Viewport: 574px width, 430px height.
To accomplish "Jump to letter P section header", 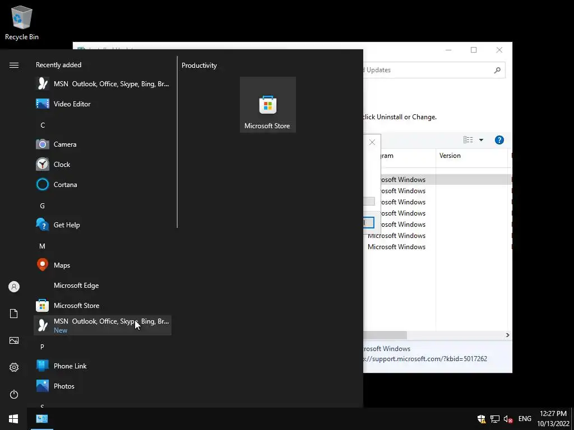I will (43, 347).
